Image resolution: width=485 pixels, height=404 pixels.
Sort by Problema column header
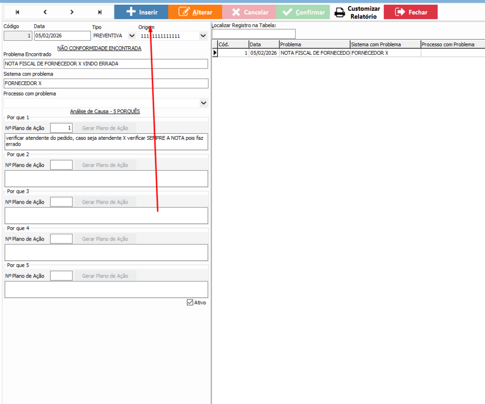314,44
